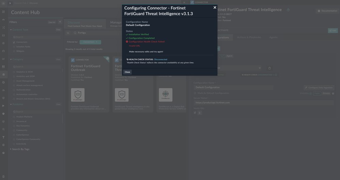Image resolution: width=340 pixels, height=180 pixels.
Task: Check the Analyst Platform publisher
Action: tap(14, 117)
